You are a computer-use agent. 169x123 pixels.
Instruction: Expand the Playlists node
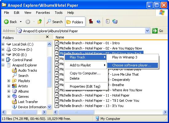coord(9,81)
